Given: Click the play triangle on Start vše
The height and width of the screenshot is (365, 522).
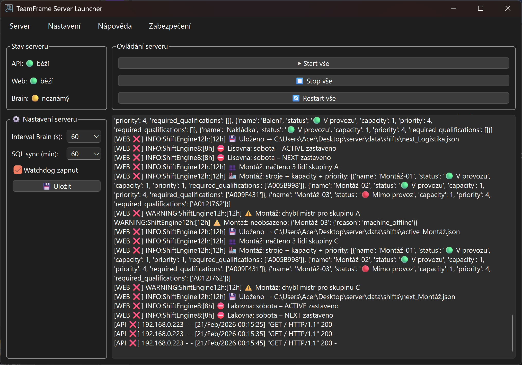Looking at the screenshot, I should point(299,63).
